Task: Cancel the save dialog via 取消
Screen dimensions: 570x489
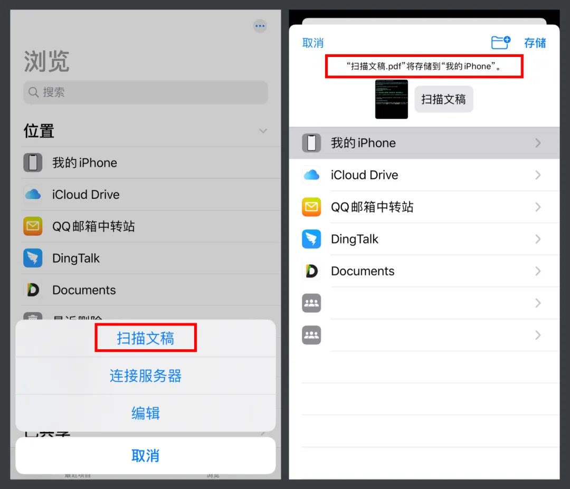Action: coord(313,43)
